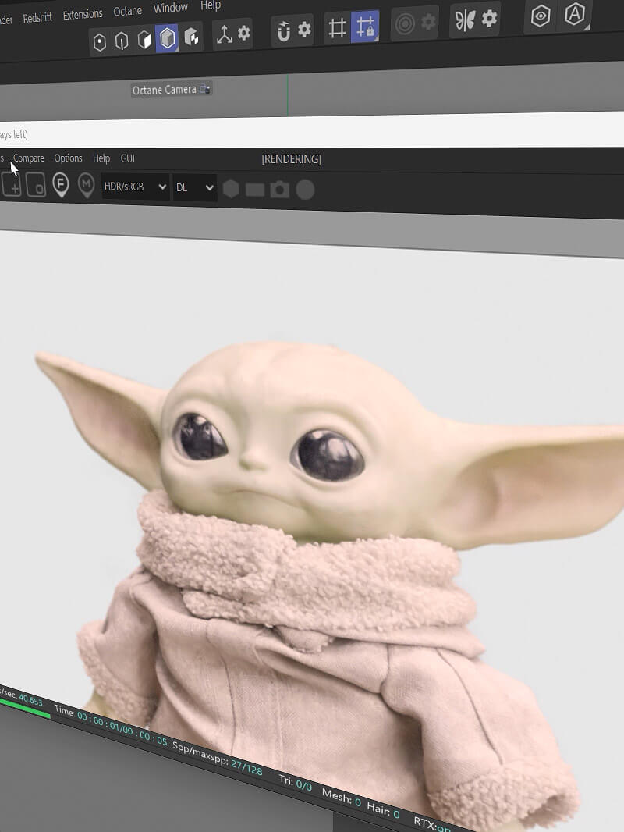Open the Live Viewer Compare menu
Screen dimensions: 624x832
29,158
